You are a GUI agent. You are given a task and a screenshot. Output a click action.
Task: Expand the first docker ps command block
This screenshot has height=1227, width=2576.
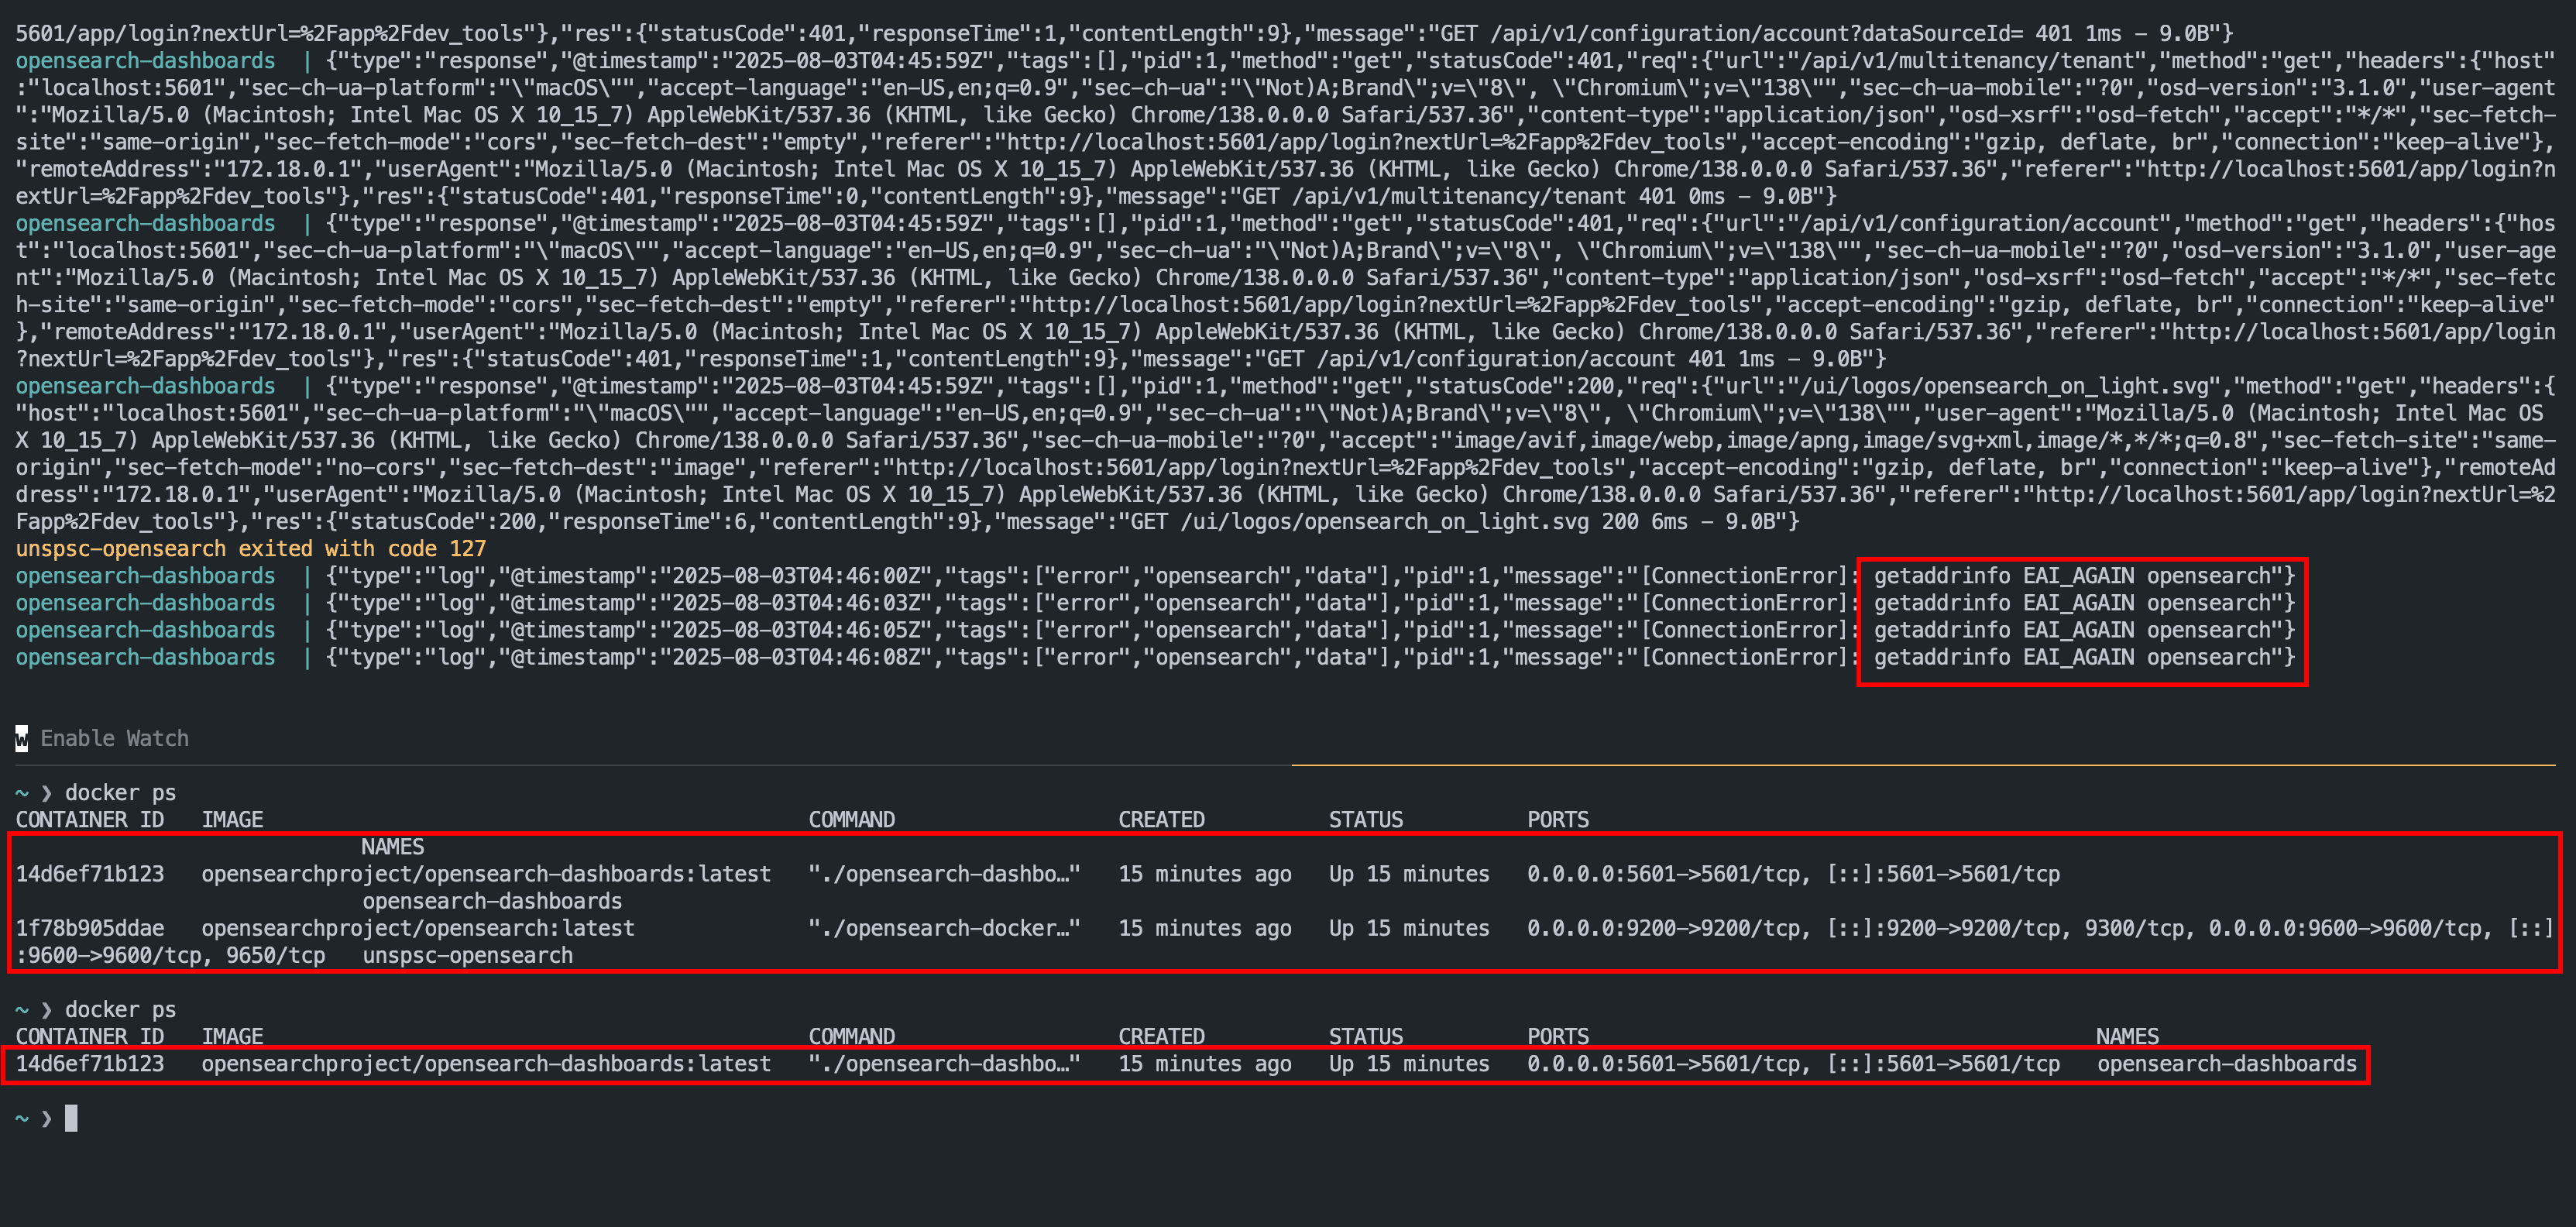coord(120,792)
